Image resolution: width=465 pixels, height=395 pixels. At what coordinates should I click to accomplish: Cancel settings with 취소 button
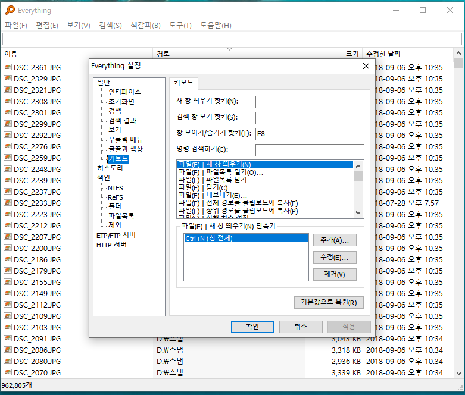tap(301, 327)
